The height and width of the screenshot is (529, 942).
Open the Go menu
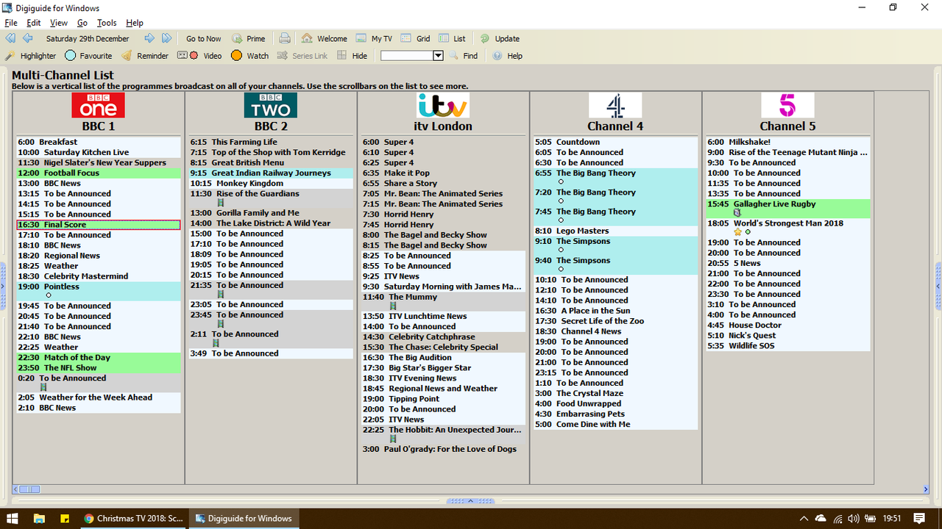click(x=82, y=23)
